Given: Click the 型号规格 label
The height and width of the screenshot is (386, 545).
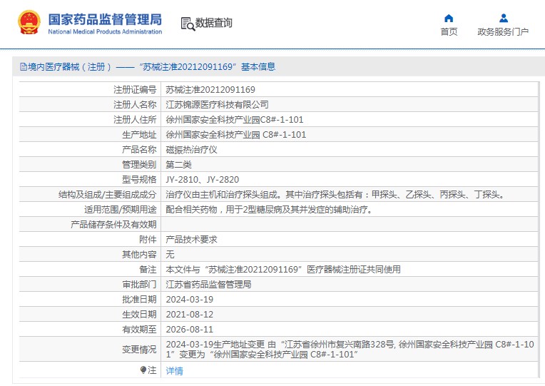Looking at the screenshot, I should 139,179.
